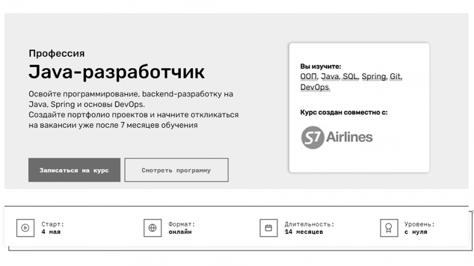Click the с нуля level value

click(x=416, y=232)
